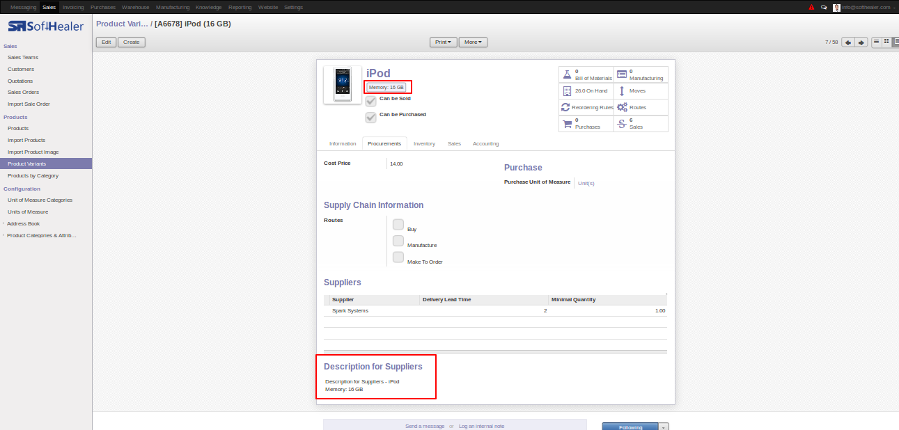The width and height of the screenshot is (899, 430).
Task: Open the More dropdown
Action: (473, 42)
